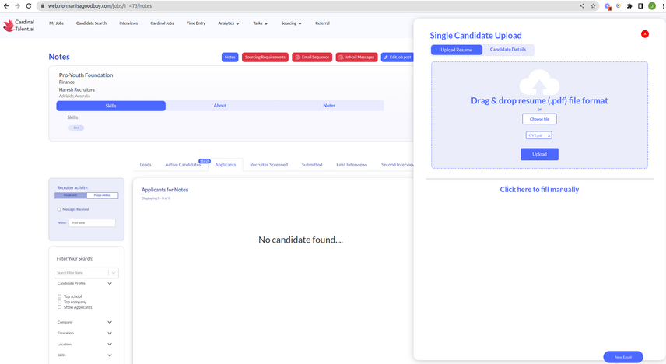
Task: Open the browser extensions puzzle icon
Action: coord(629,5)
